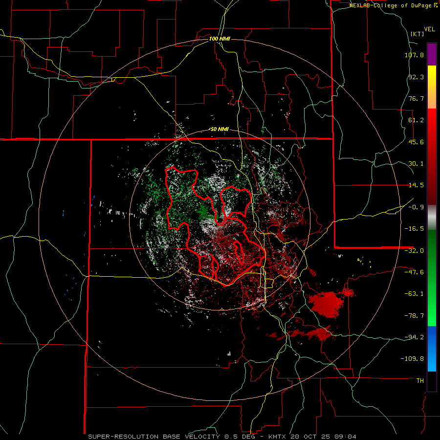Pick the black TH segment of color bar

coord(432,381)
